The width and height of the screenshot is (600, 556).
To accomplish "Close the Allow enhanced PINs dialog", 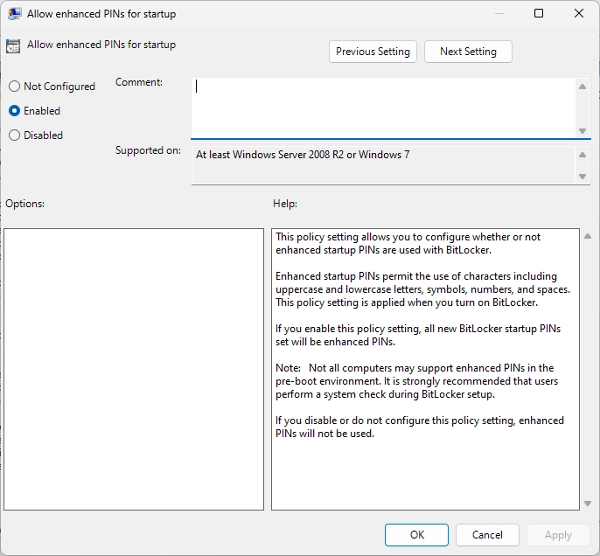I will [579, 13].
